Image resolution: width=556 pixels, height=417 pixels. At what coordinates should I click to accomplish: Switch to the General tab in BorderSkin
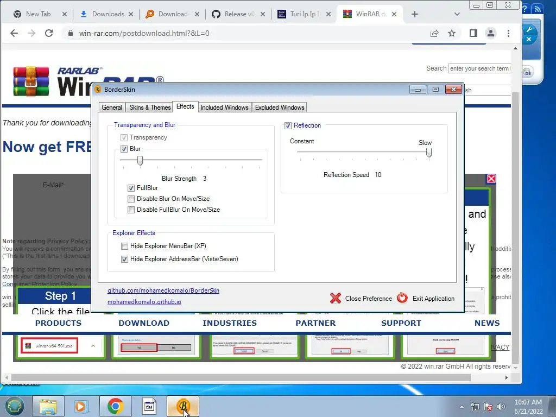(112, 108)
